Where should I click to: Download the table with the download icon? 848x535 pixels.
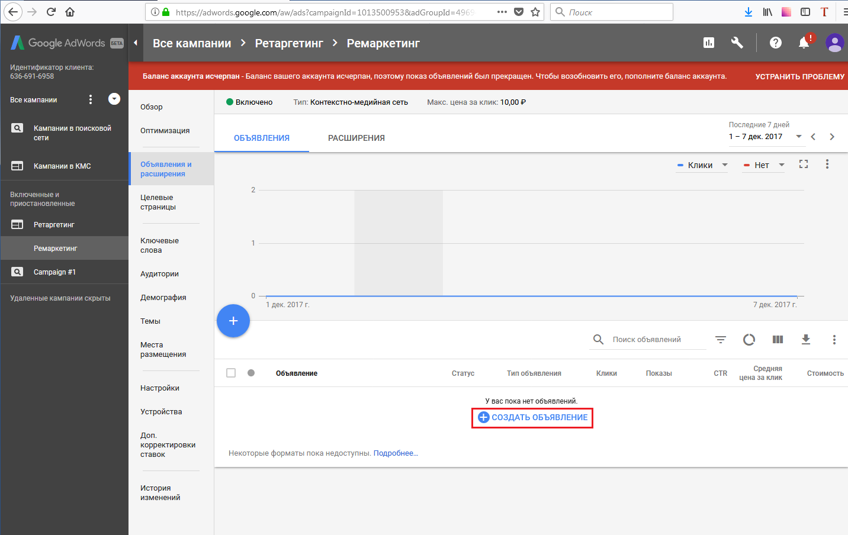806,339
